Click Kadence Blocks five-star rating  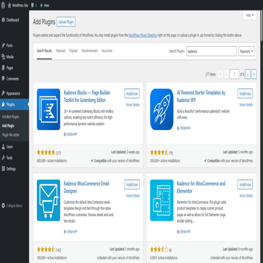pos(46,153)
